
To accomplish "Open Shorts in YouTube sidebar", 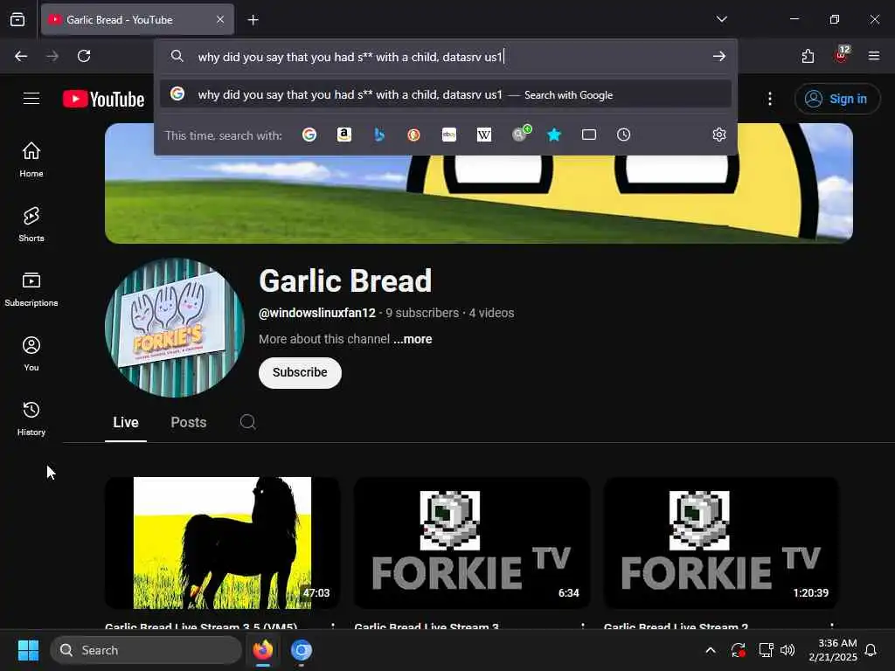I will 31,225.
